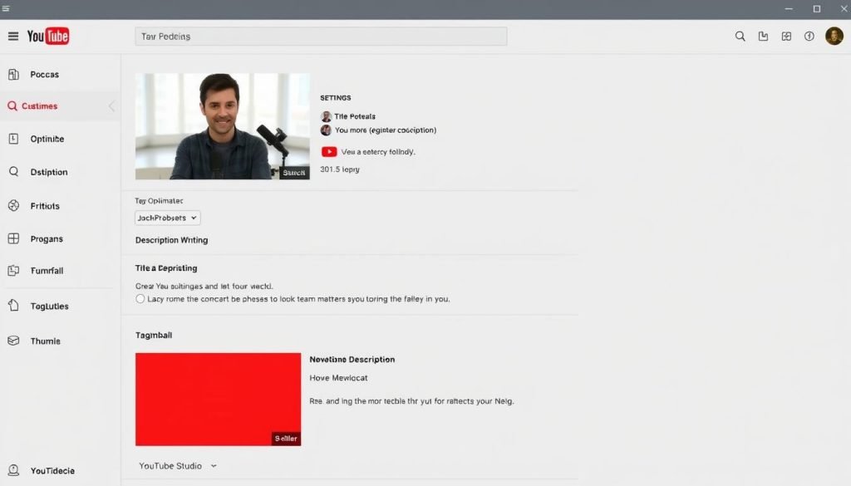Click the Fumrfall sidebar icon
This screenshot has width=851, height=486.
13,270
